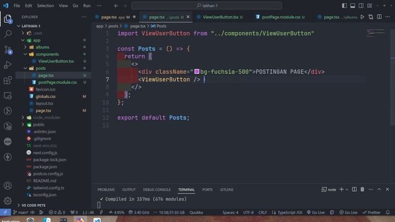Collapse the LATIHAN-1 root folder
The height and width of the screenshot is (222, 395).
click(19, 26)
